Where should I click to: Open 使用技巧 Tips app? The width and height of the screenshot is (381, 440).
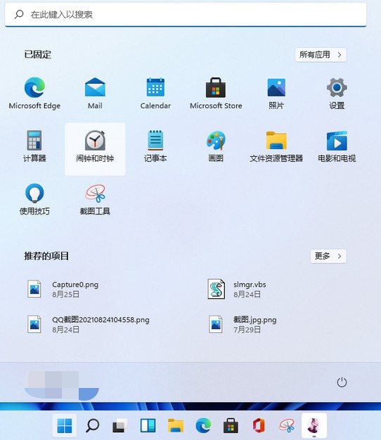point(34,199)
